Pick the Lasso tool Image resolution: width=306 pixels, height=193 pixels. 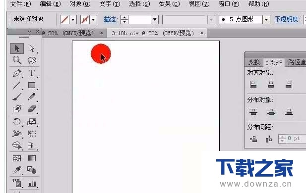pos(32,60)
